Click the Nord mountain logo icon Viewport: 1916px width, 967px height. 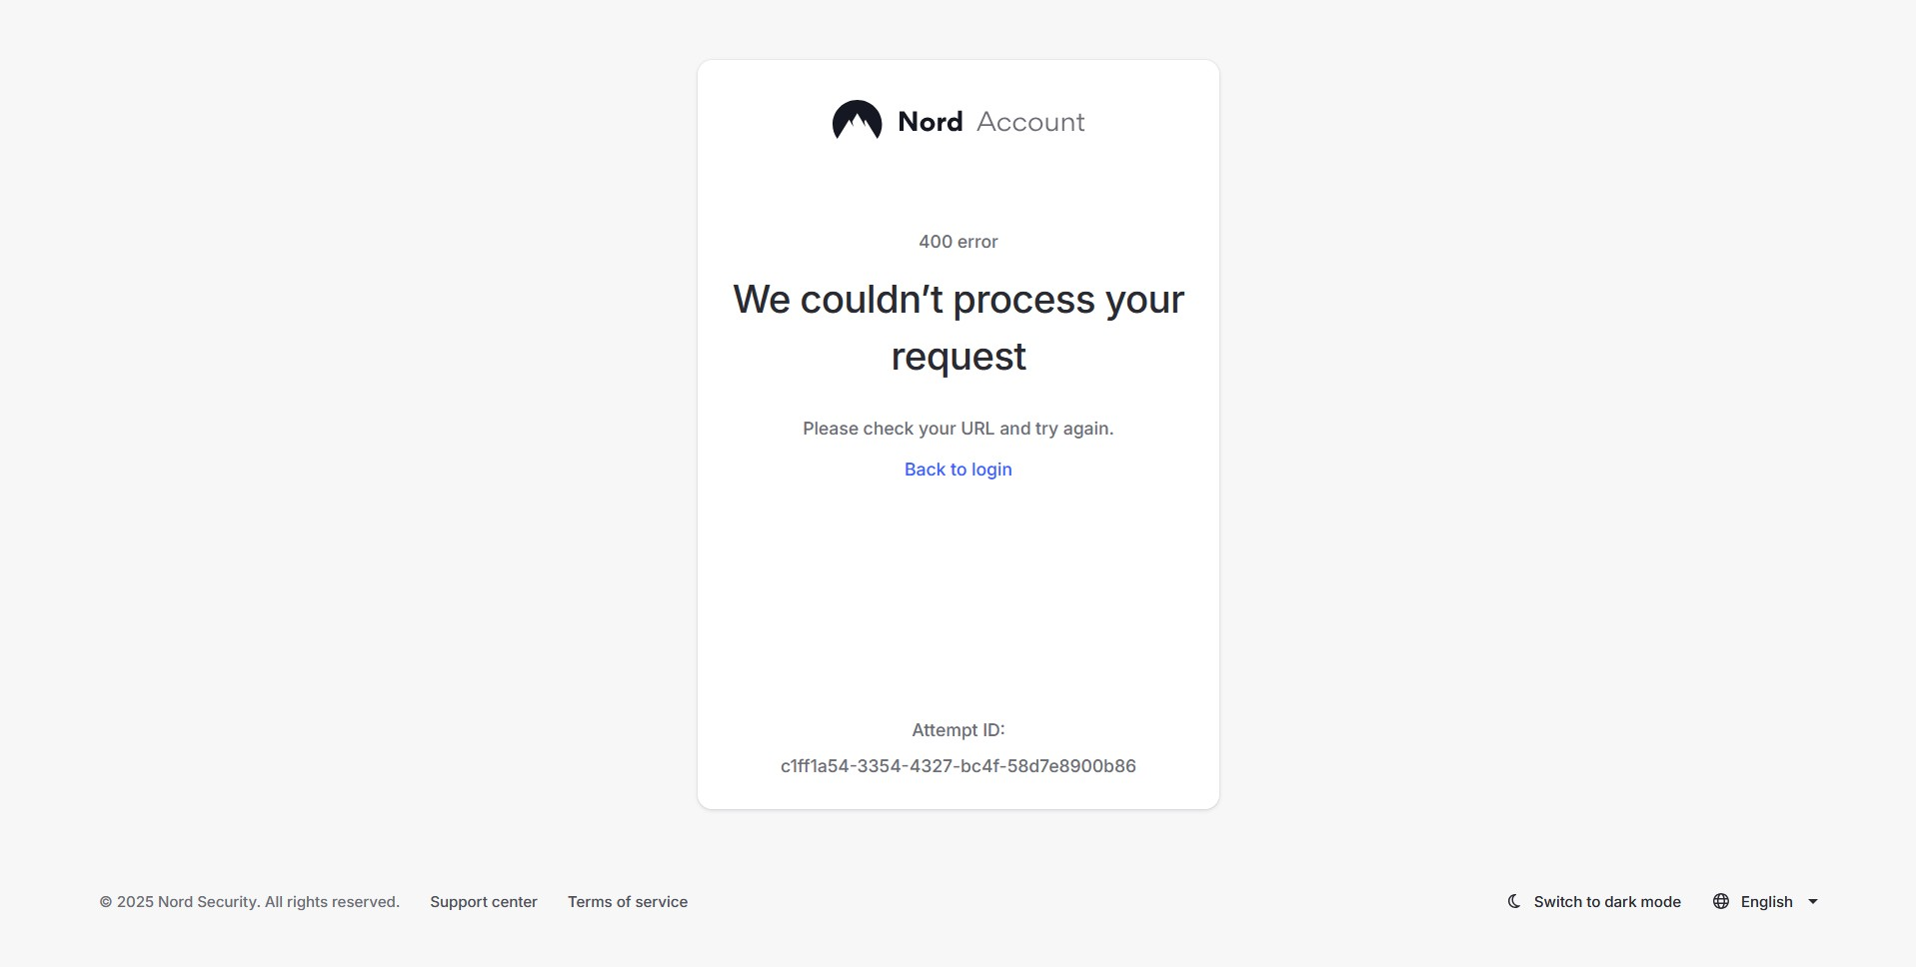857,121
